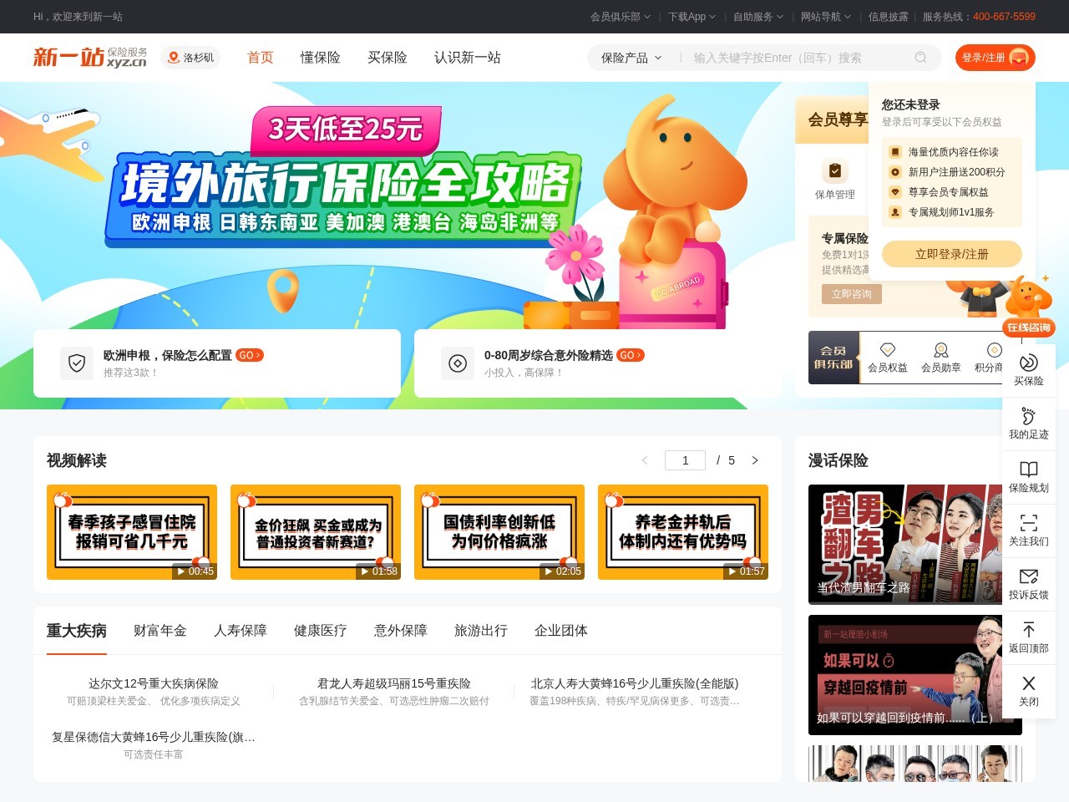Expand the 保险产品 search dropdown
This screenshot has height=802, width=1069.
631,58
